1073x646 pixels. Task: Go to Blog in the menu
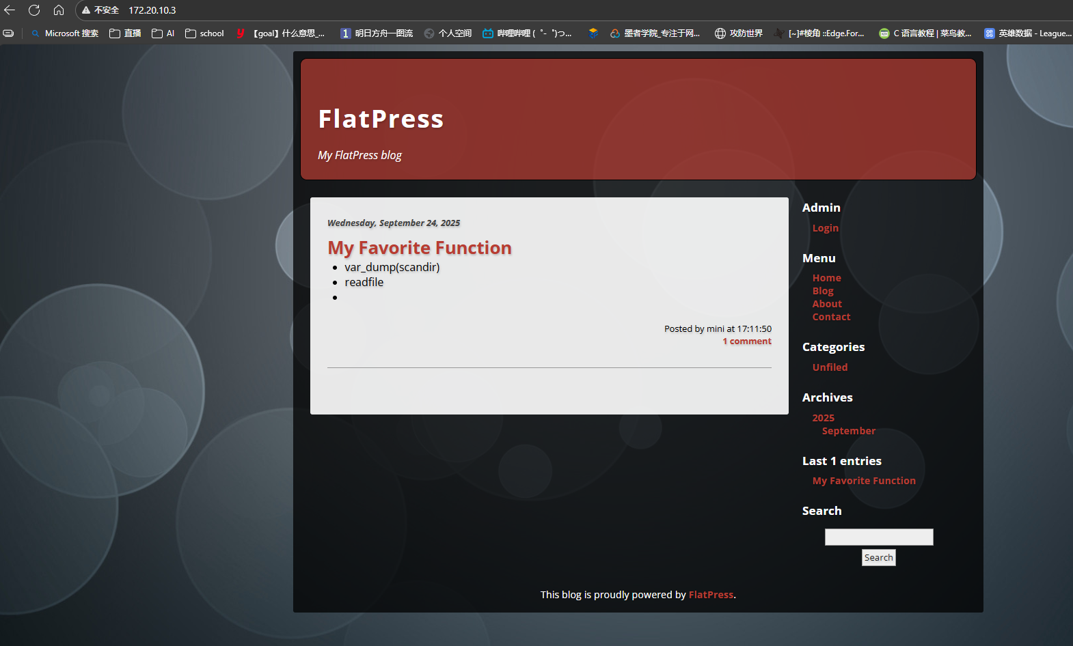(823, 291)
